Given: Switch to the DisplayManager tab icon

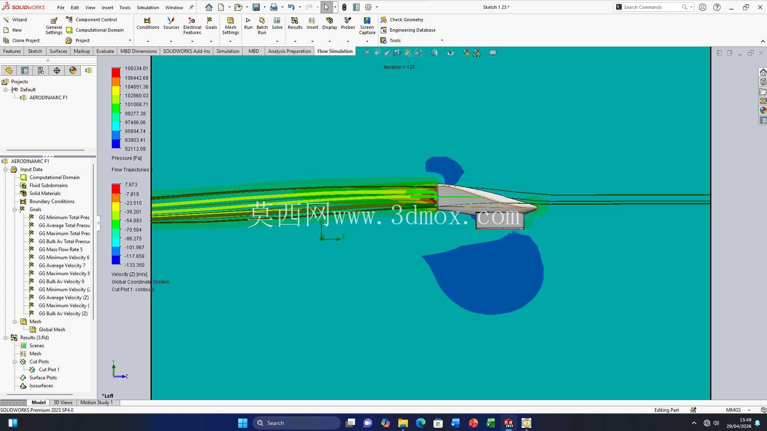Looking at the screenshot, I should coord(72,70).
